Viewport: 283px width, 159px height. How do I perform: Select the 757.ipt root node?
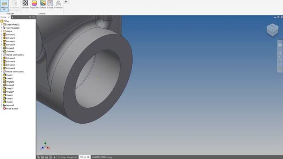5,21
